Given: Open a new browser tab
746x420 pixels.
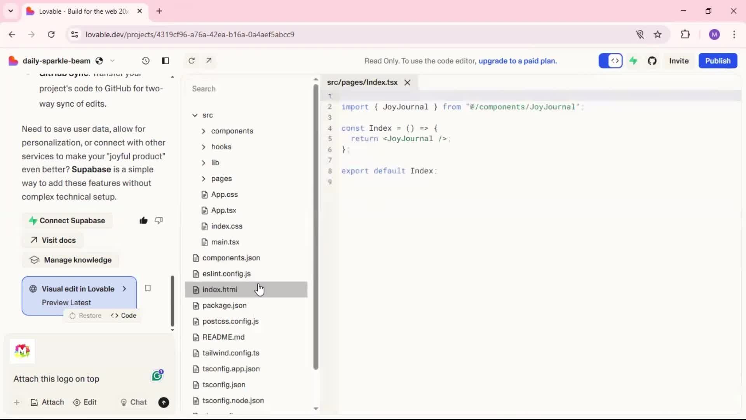Looking at the screenshot, I should coord(159,11).
